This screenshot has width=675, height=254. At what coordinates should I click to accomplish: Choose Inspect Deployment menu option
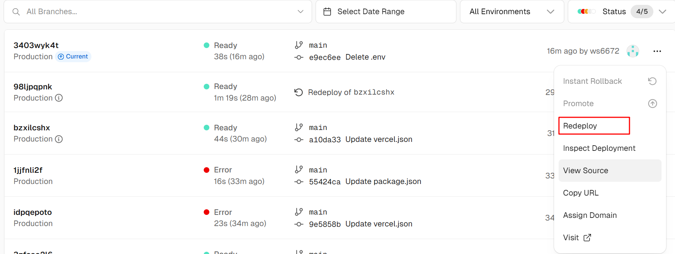point(599,148)
